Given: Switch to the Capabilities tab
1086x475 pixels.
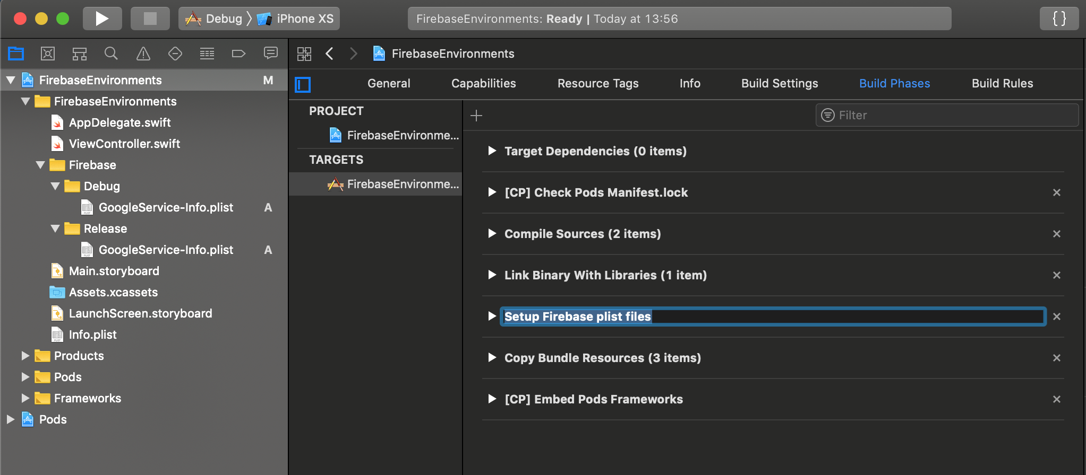Looking at the screenshot, I should click(483, 83).
